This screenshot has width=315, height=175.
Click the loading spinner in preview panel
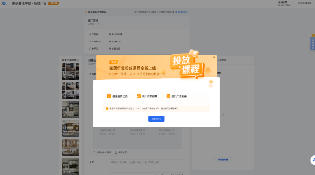(x=223, y=114)
